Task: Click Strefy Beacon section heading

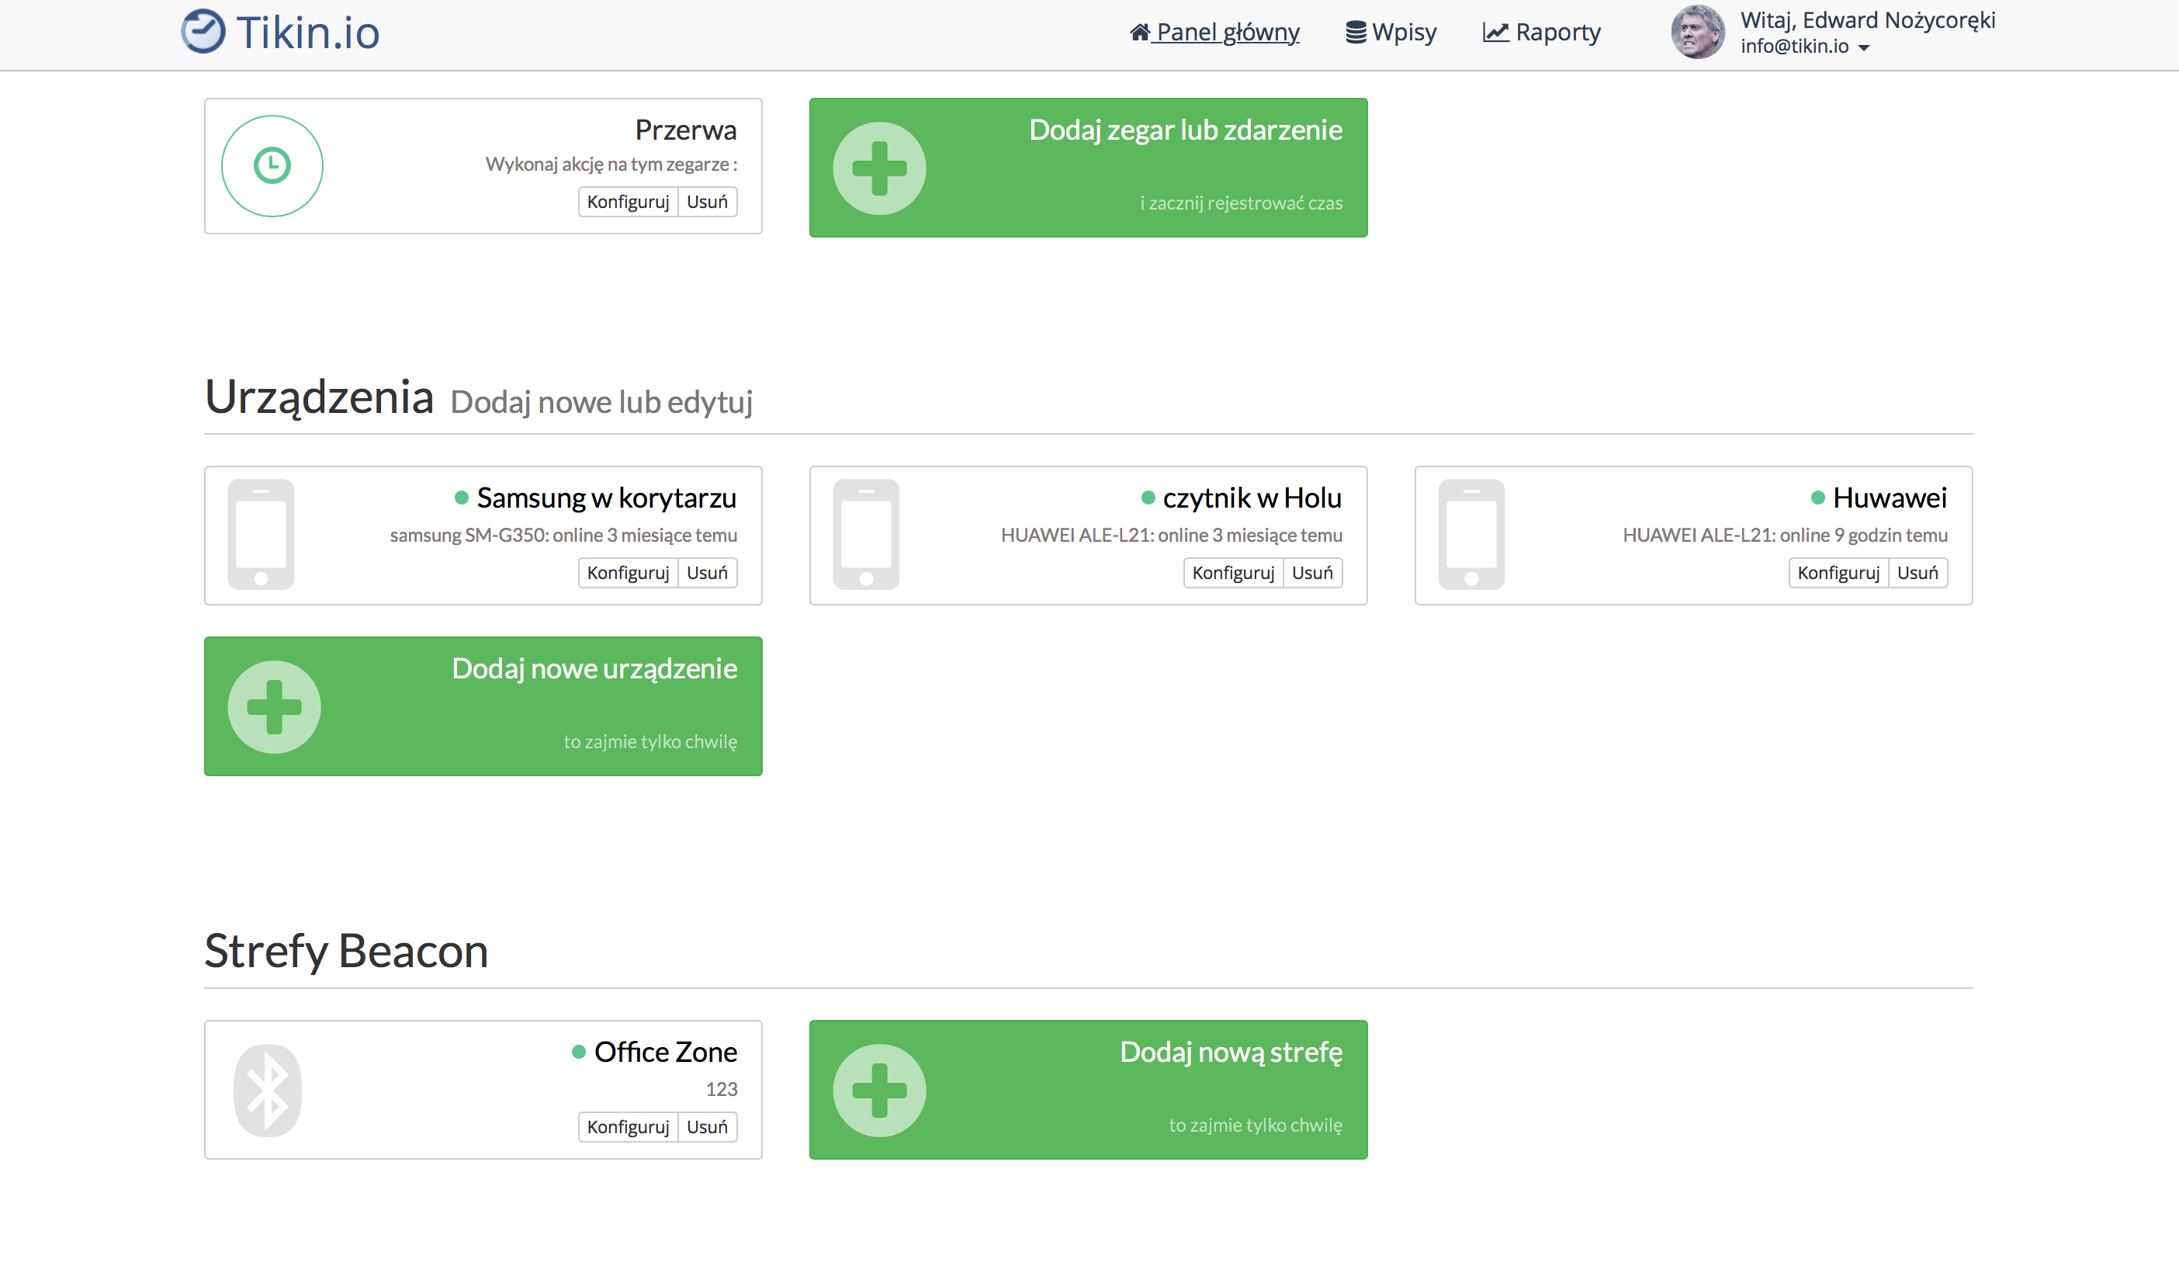Action: (346, 952)
